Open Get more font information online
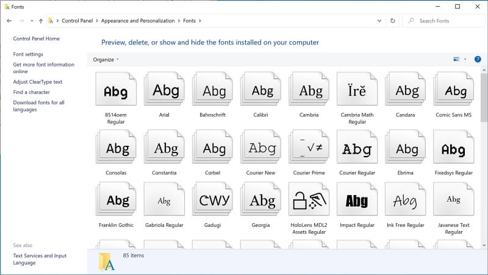 click(x=43, y=68)
